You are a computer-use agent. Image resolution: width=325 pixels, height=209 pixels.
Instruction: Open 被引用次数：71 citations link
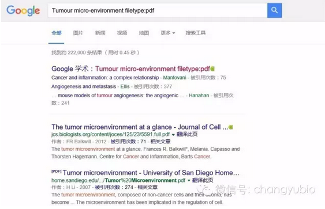(x=128, y=142)
